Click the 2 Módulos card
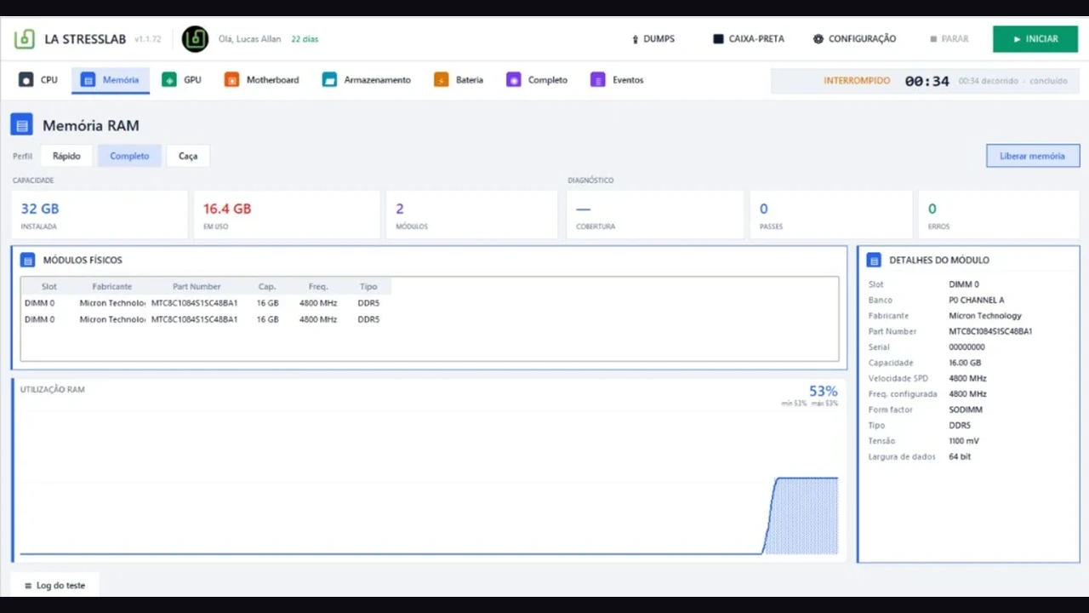Screen dimensions: 1089x613 pos(471,215)
